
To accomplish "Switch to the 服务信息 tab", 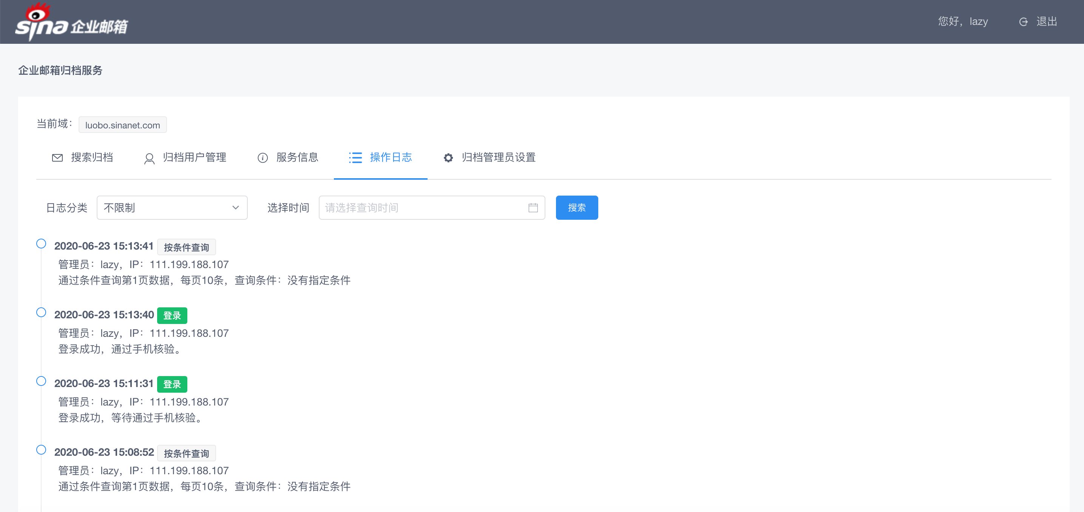I will (x=297, y=157).
